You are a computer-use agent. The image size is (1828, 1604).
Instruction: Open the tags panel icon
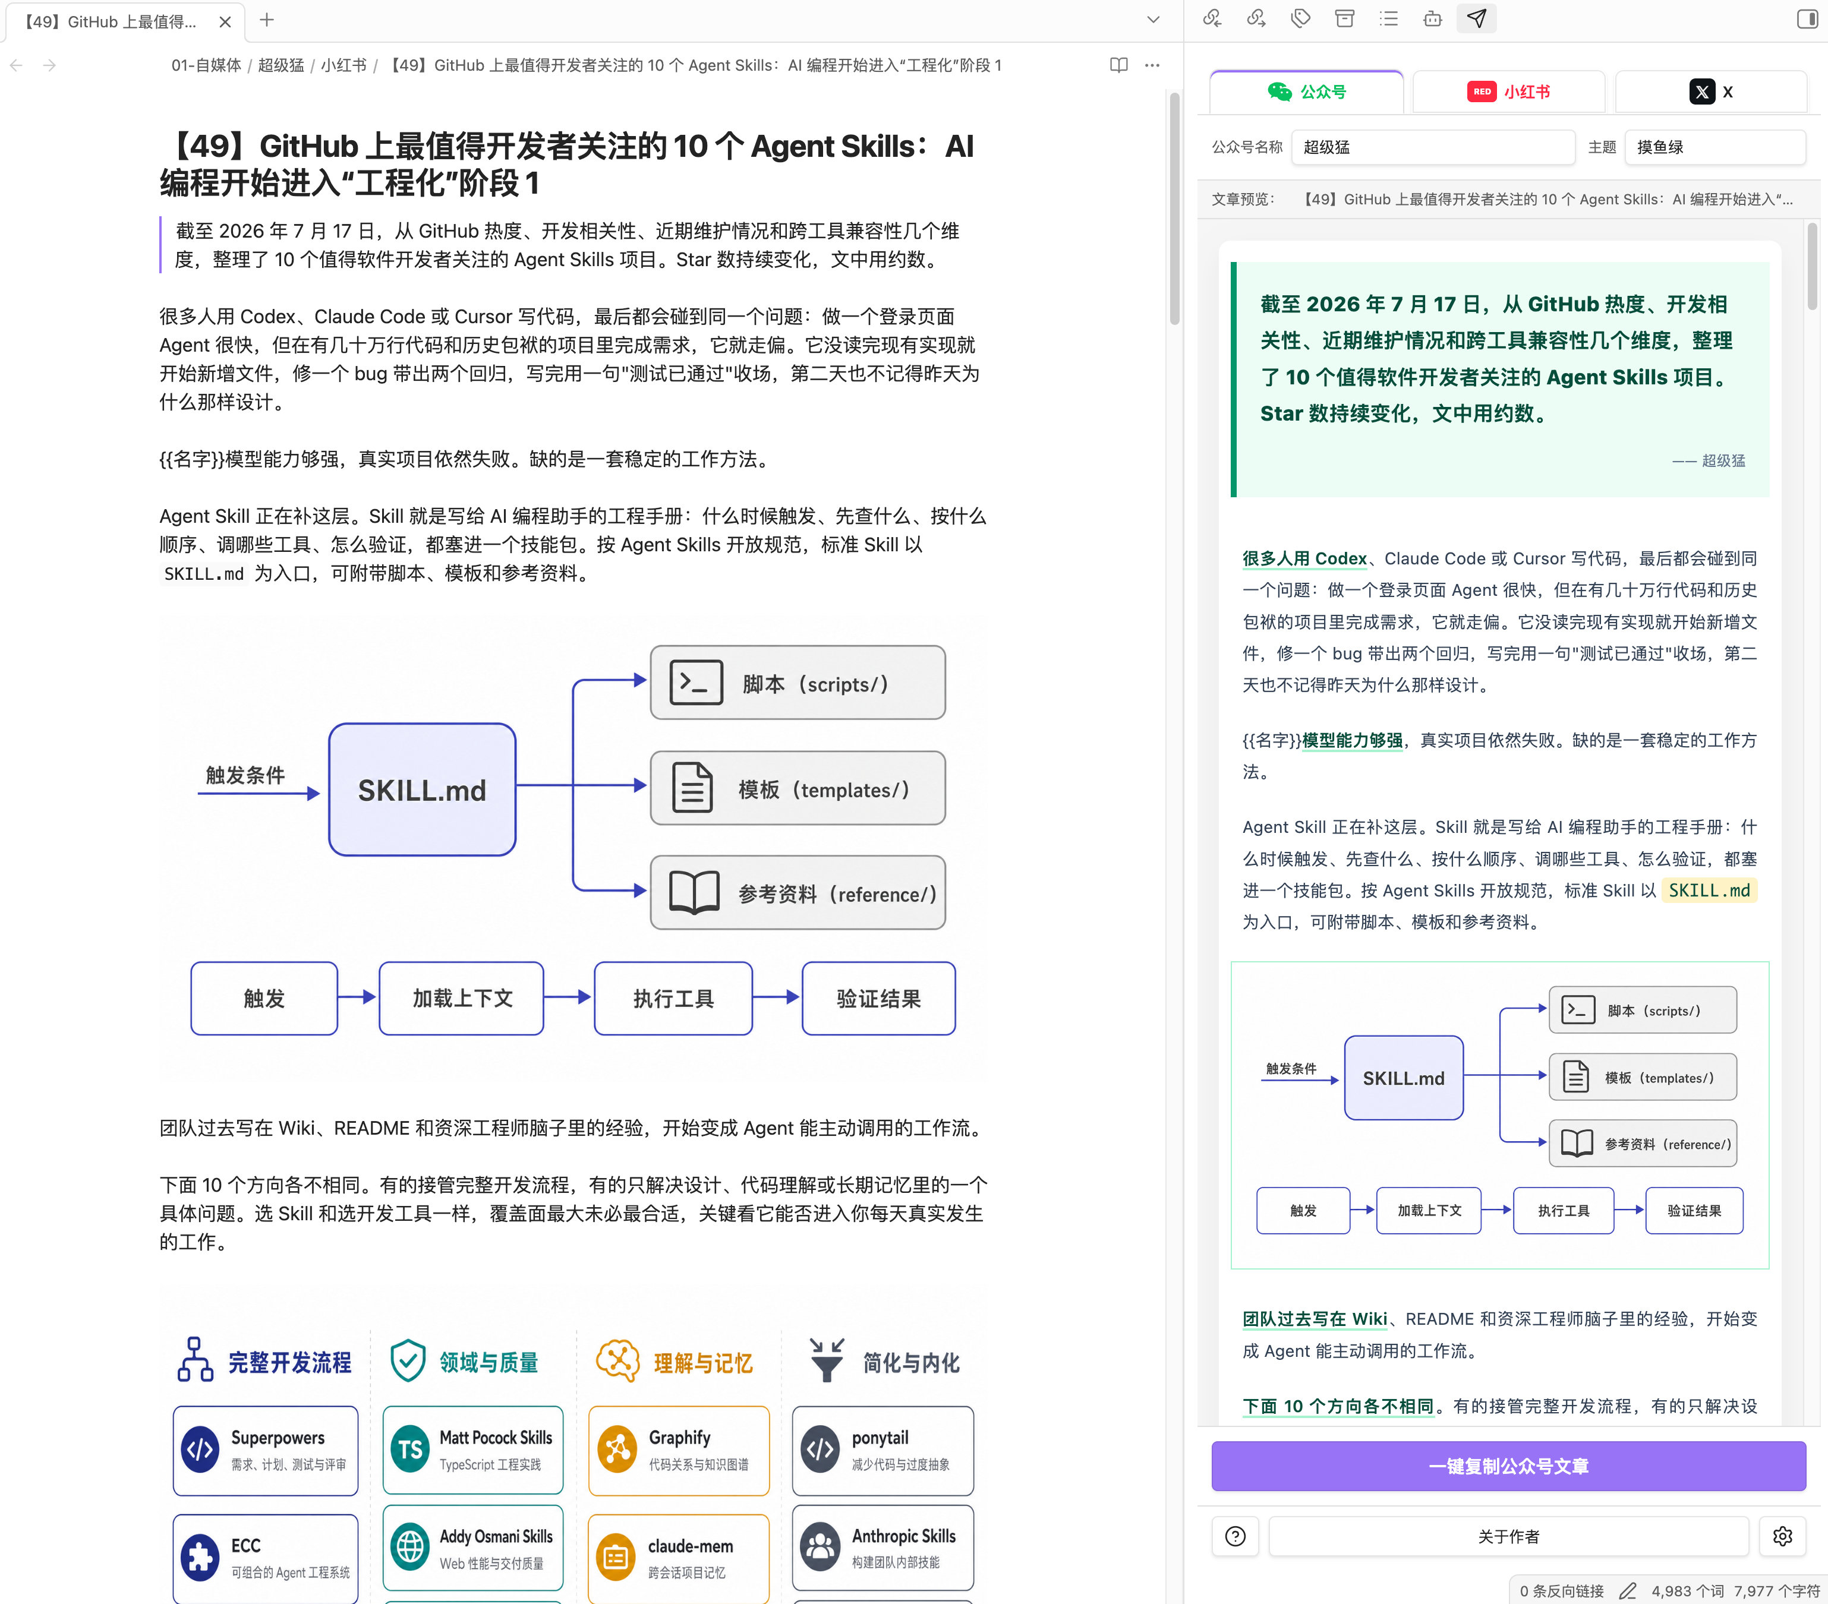pyautogui.click(x=1300, y=19)
